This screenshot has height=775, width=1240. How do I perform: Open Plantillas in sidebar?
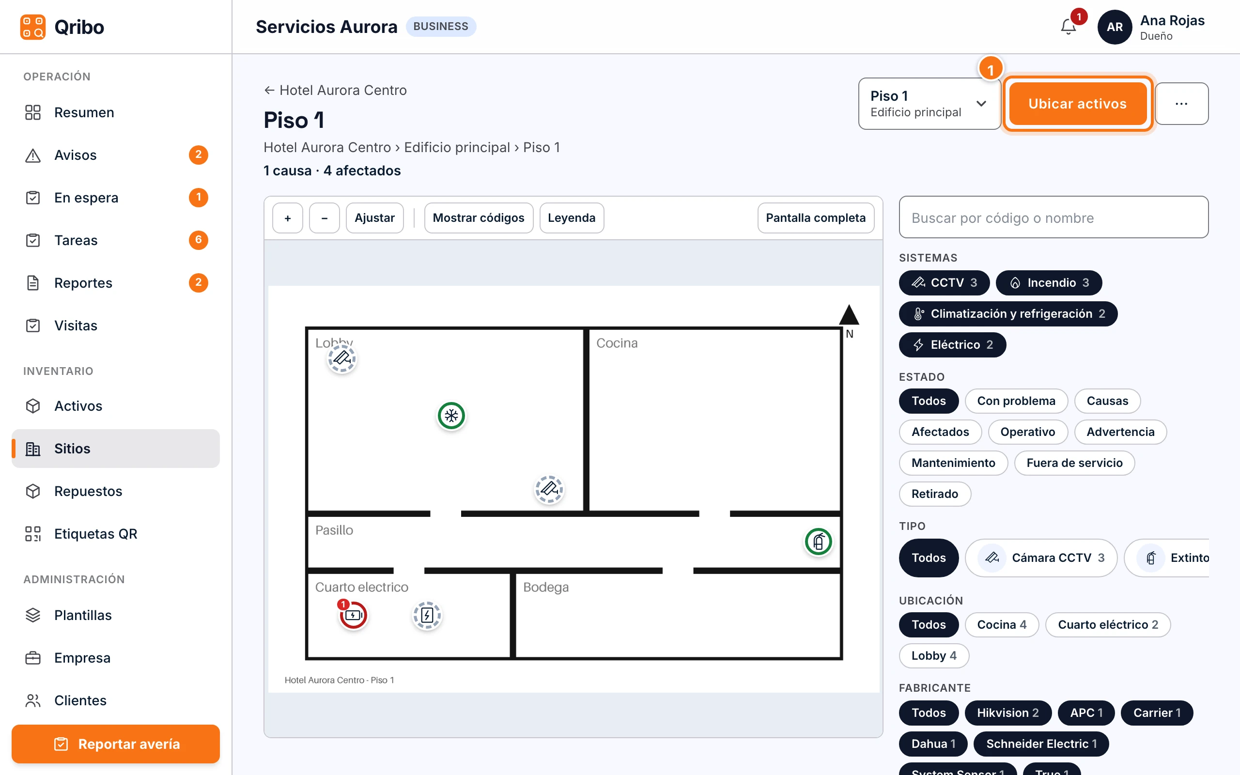[116, 615]
